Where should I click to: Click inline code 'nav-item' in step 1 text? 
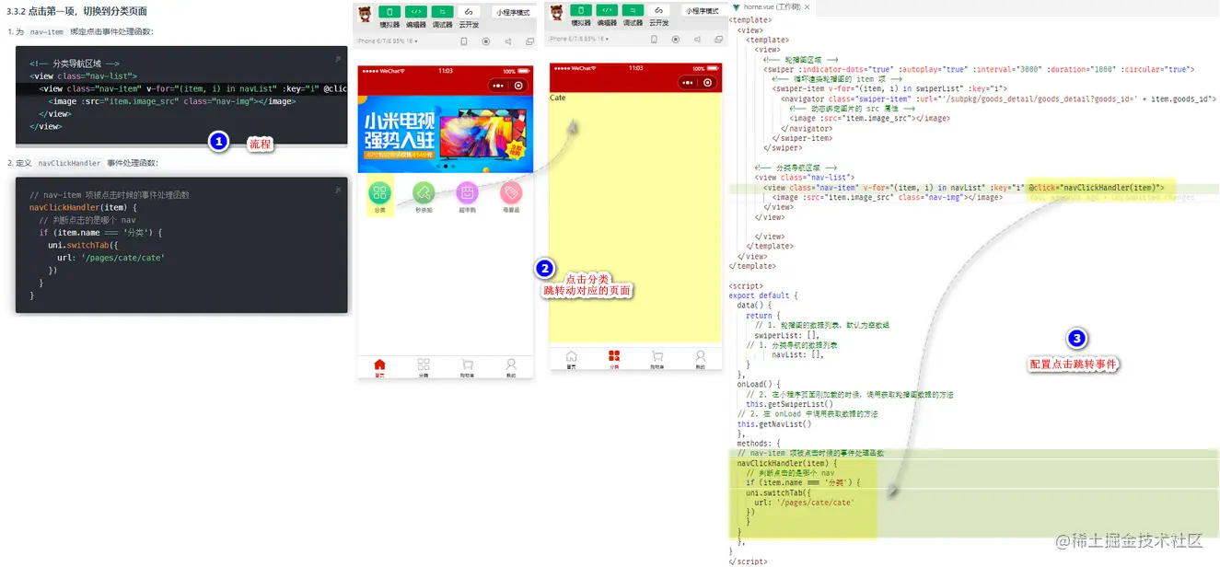tap(46, 31)
